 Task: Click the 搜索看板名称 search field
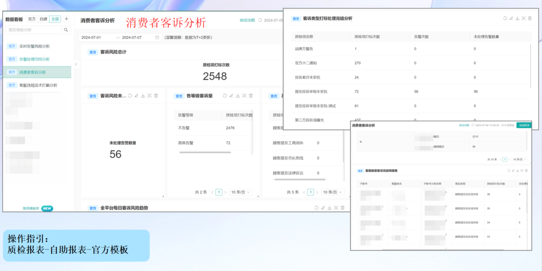[x=34, y=30]
